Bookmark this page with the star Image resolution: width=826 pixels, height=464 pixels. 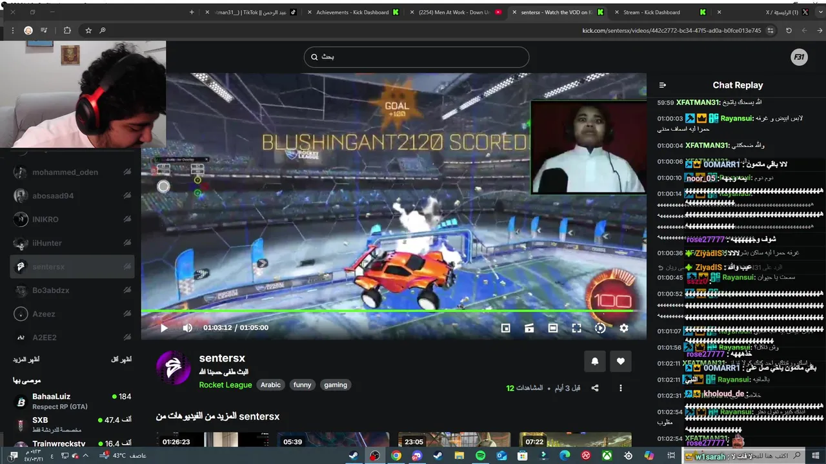pos(88,30)
